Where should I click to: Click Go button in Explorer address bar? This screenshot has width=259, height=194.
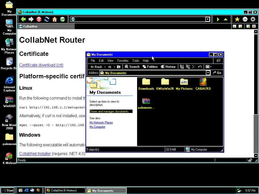click(217, 73)
